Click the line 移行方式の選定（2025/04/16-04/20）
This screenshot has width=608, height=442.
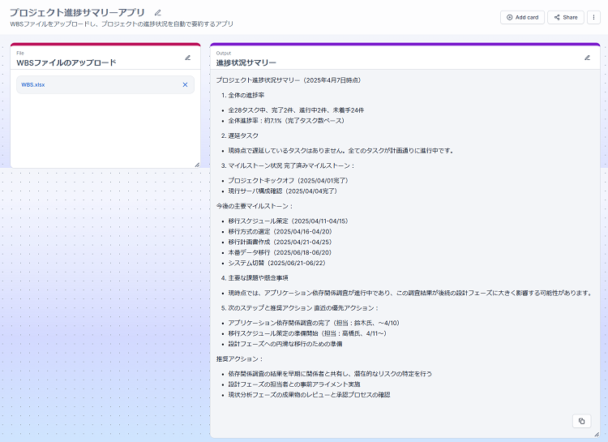(x=280, y=232)
